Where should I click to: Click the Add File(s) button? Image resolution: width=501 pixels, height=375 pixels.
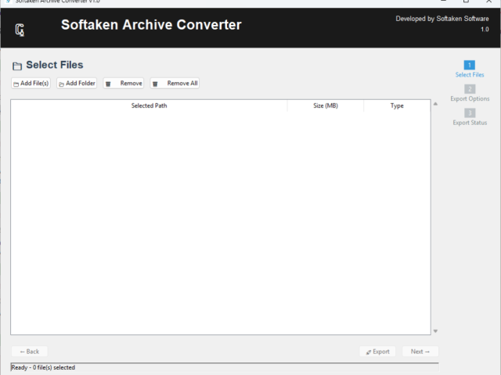pos(31,84)
